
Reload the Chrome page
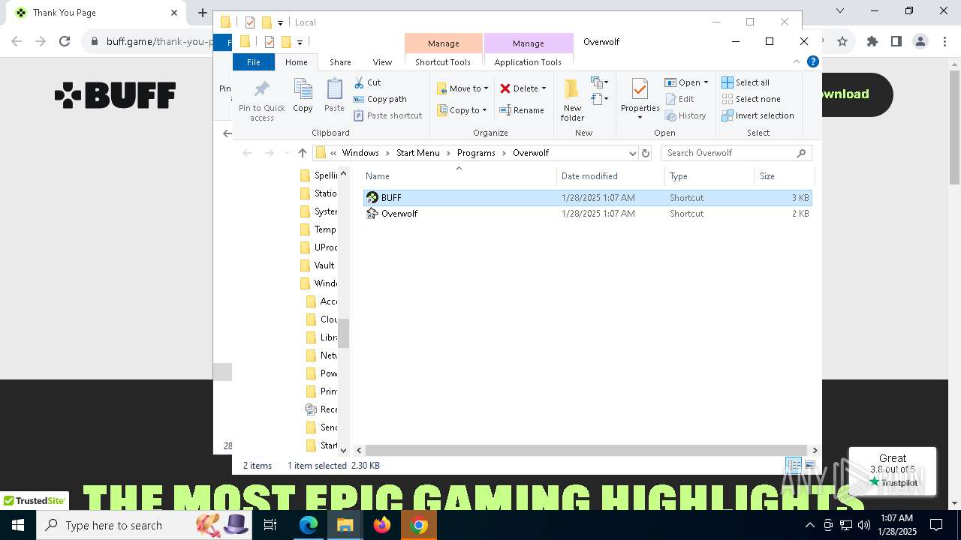(x=65, y=41)
